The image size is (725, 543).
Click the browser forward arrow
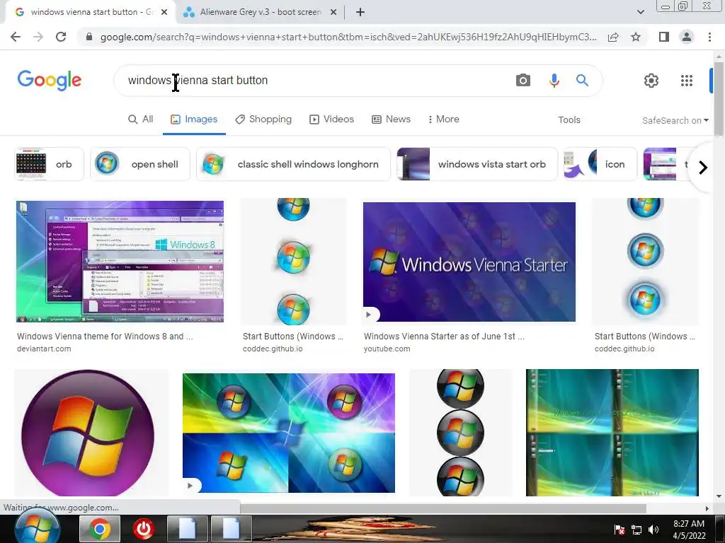38,37
